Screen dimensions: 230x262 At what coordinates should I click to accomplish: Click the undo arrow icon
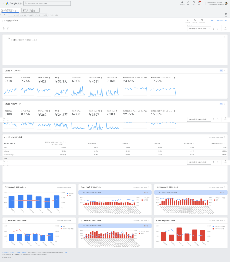(4, 28)
